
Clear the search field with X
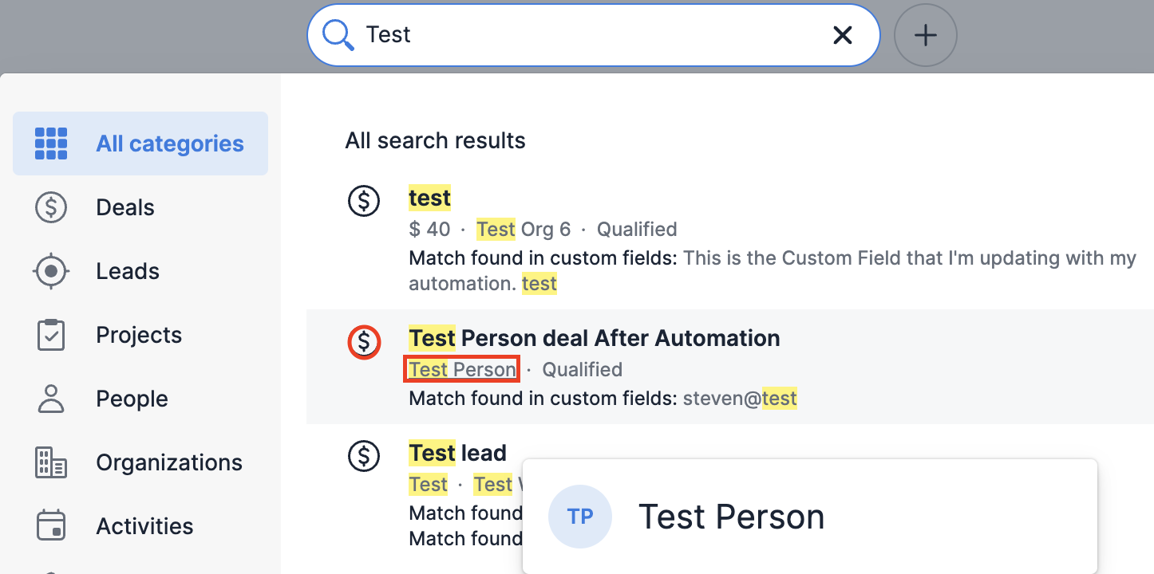843,35
